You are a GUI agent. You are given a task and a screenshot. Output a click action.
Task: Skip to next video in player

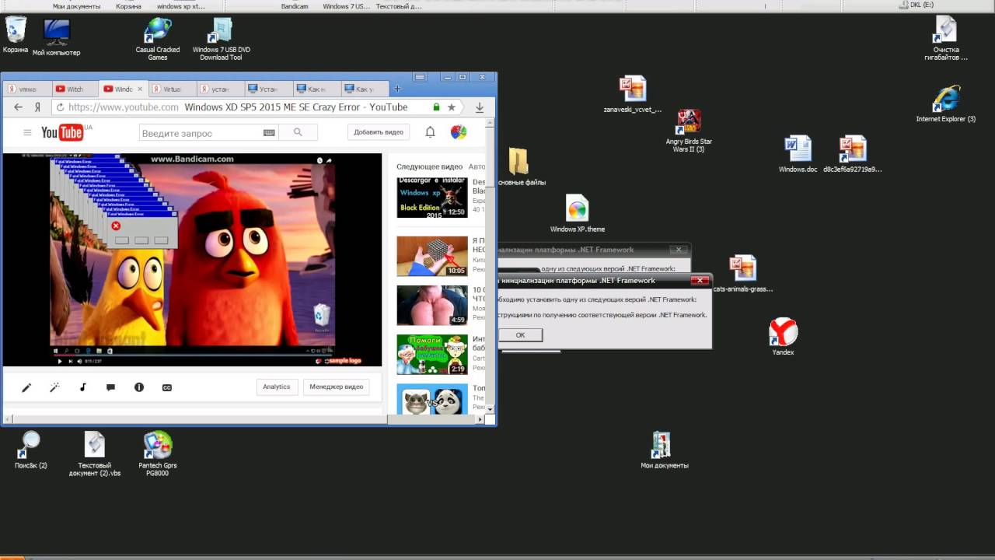point(70,361)
